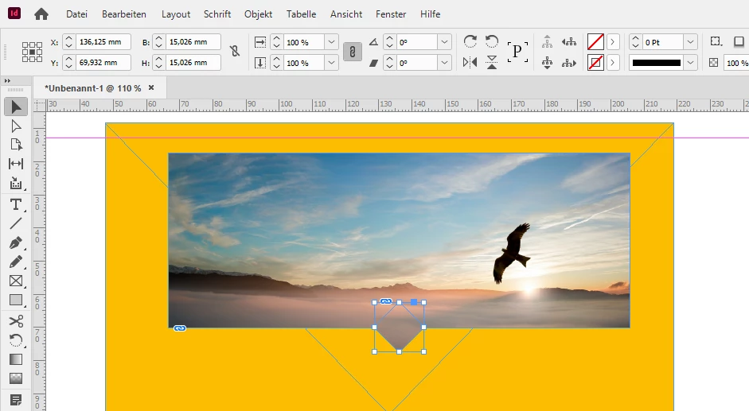Image resolution: width=749 pixels, height=411 pixels.
Task: Click the Select Next Object icon
Action: pos(569,63)
